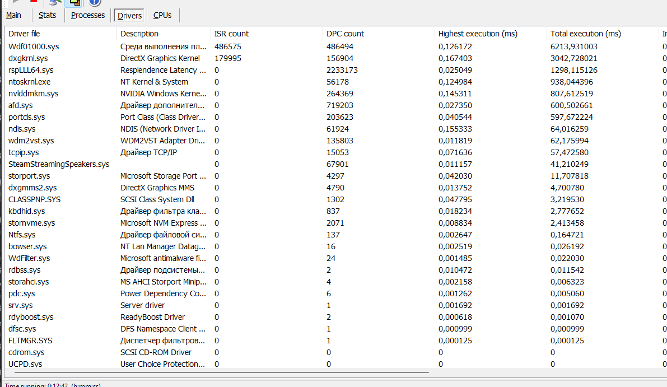The image size is (667, 387).
Task: Select the portcls.sys driver entry
Action: pos(26,117)
